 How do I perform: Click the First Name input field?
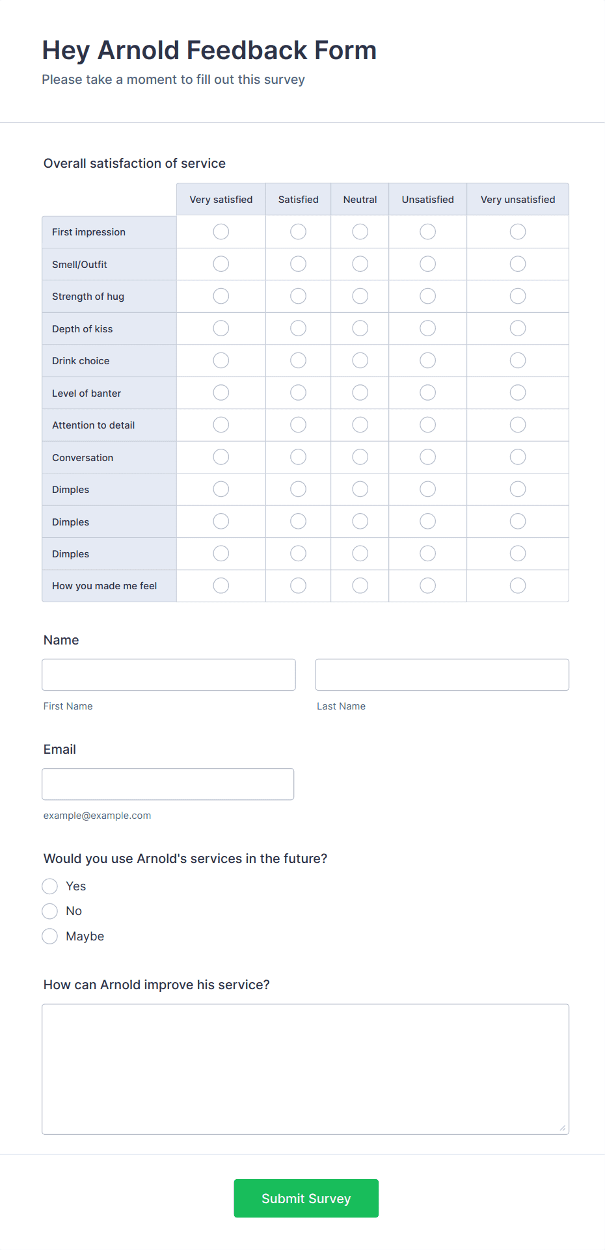coord(168,674)
